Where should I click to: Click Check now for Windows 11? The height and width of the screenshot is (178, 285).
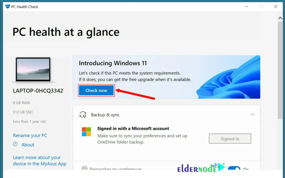96,90
